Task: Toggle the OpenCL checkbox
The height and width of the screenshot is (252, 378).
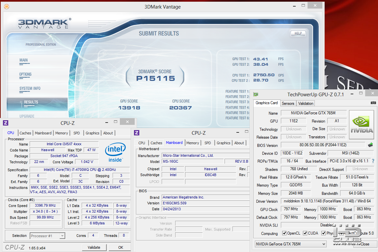Action: pos(284,233)
